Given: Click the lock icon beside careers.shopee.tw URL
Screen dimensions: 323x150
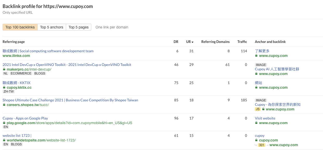Looking at the screenshot, I should pos(4,105).
